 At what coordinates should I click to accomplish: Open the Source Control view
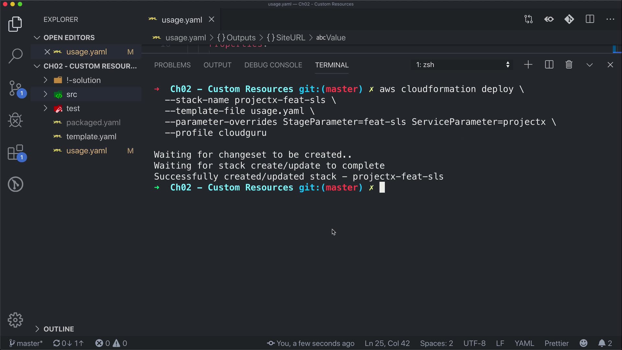click(x=15, y=88)
